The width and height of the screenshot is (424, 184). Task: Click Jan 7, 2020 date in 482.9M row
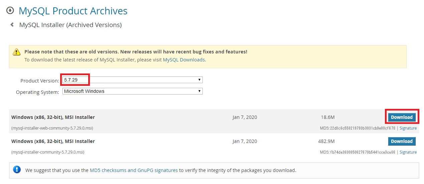[x=245, y=141]
